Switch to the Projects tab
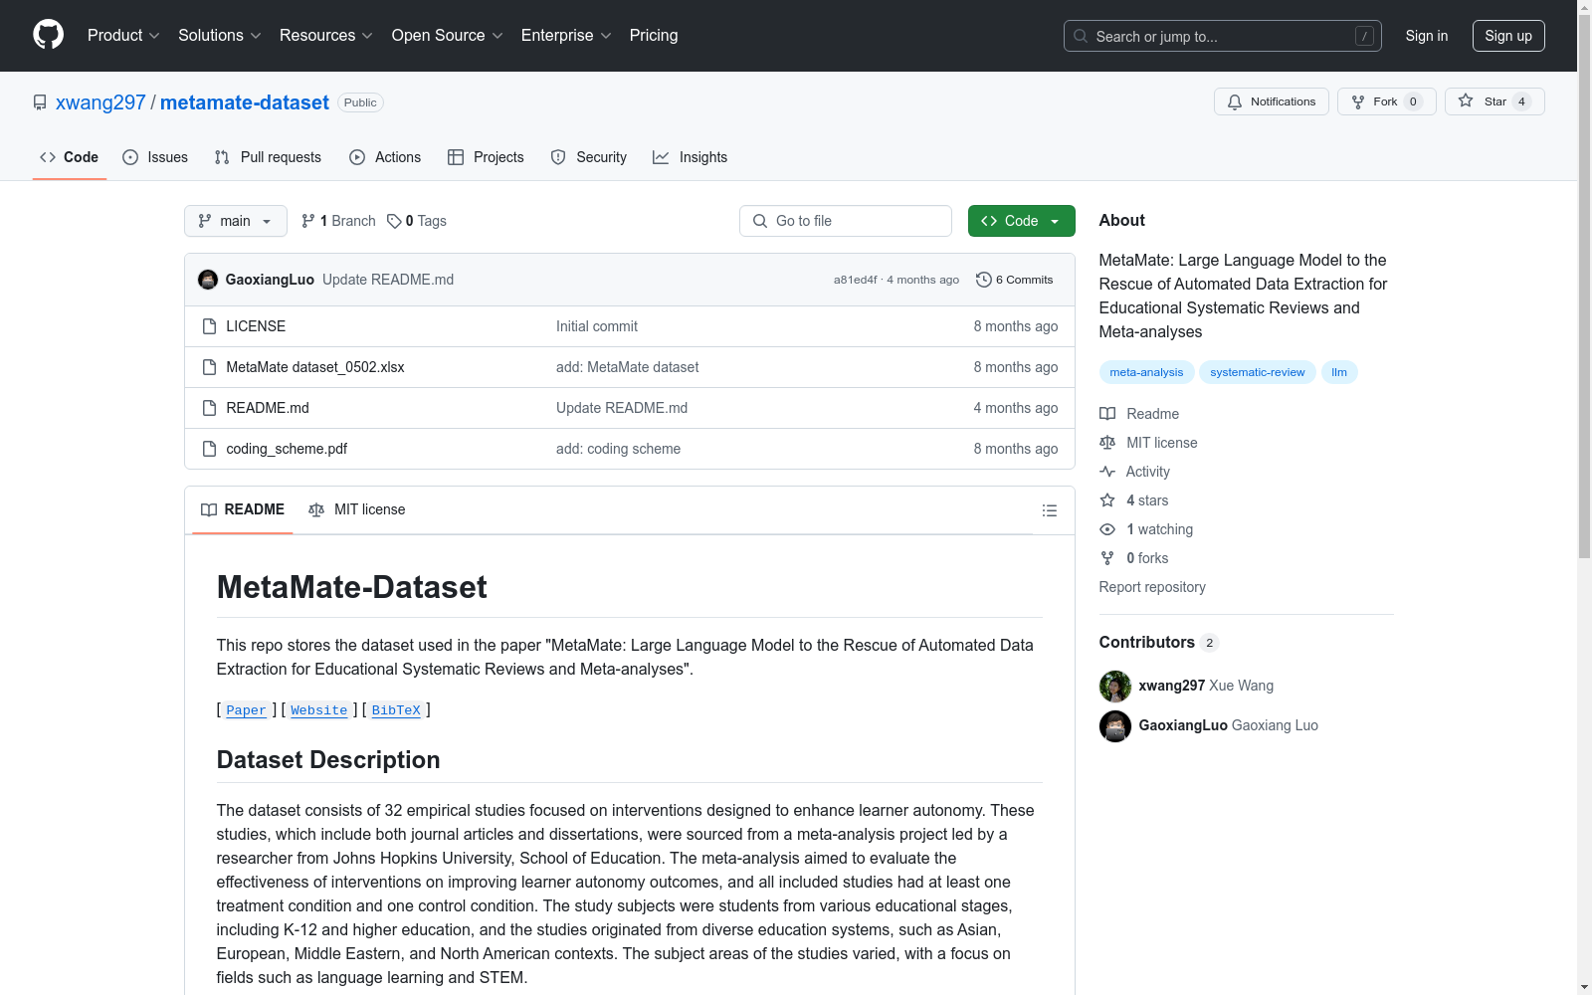 [x=486, y=157]
